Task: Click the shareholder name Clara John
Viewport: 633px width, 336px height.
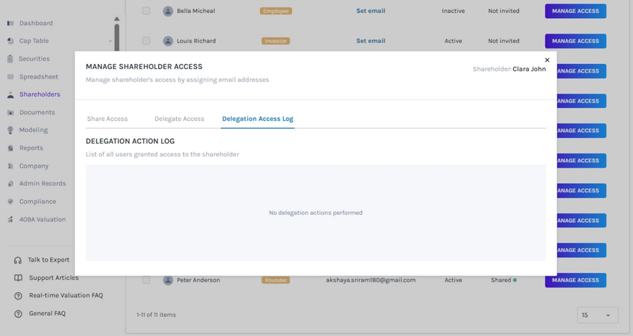Action: click(x=529, y=69)
